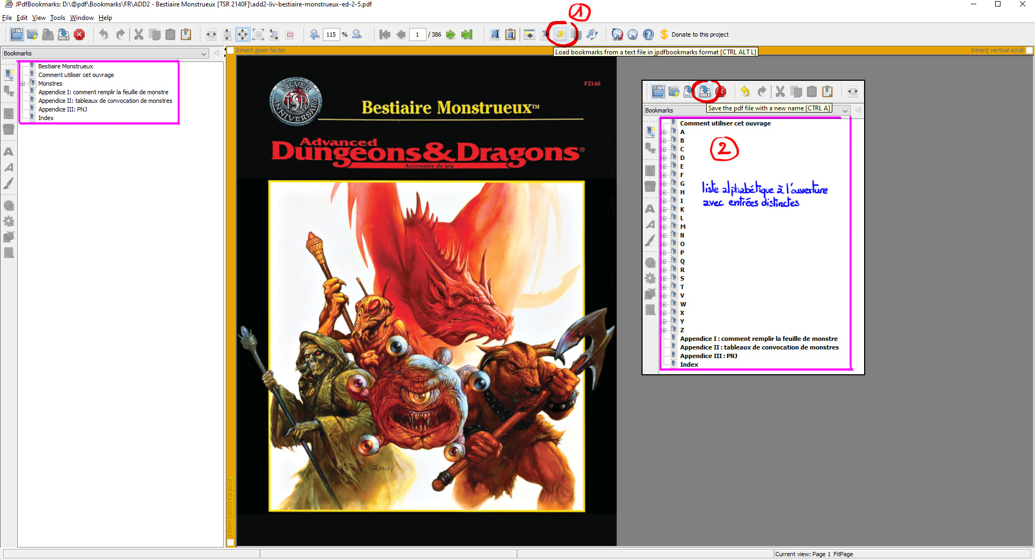Click the Undo arrow in the toolbar
The height and width of the screenshot is (560, 1035).
coord(103,34)
